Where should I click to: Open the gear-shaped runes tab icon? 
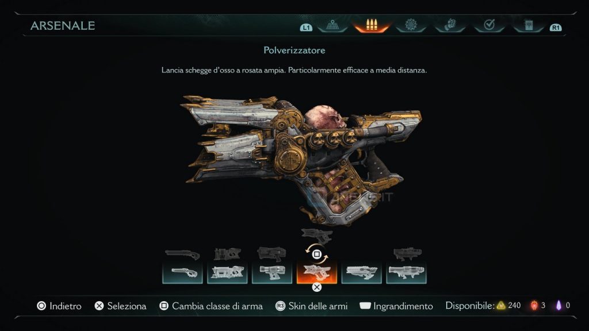411,25
